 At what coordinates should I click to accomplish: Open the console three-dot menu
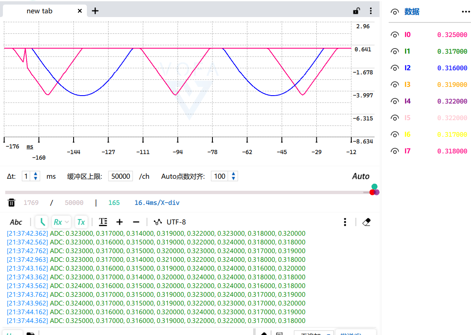click(345, 222)
